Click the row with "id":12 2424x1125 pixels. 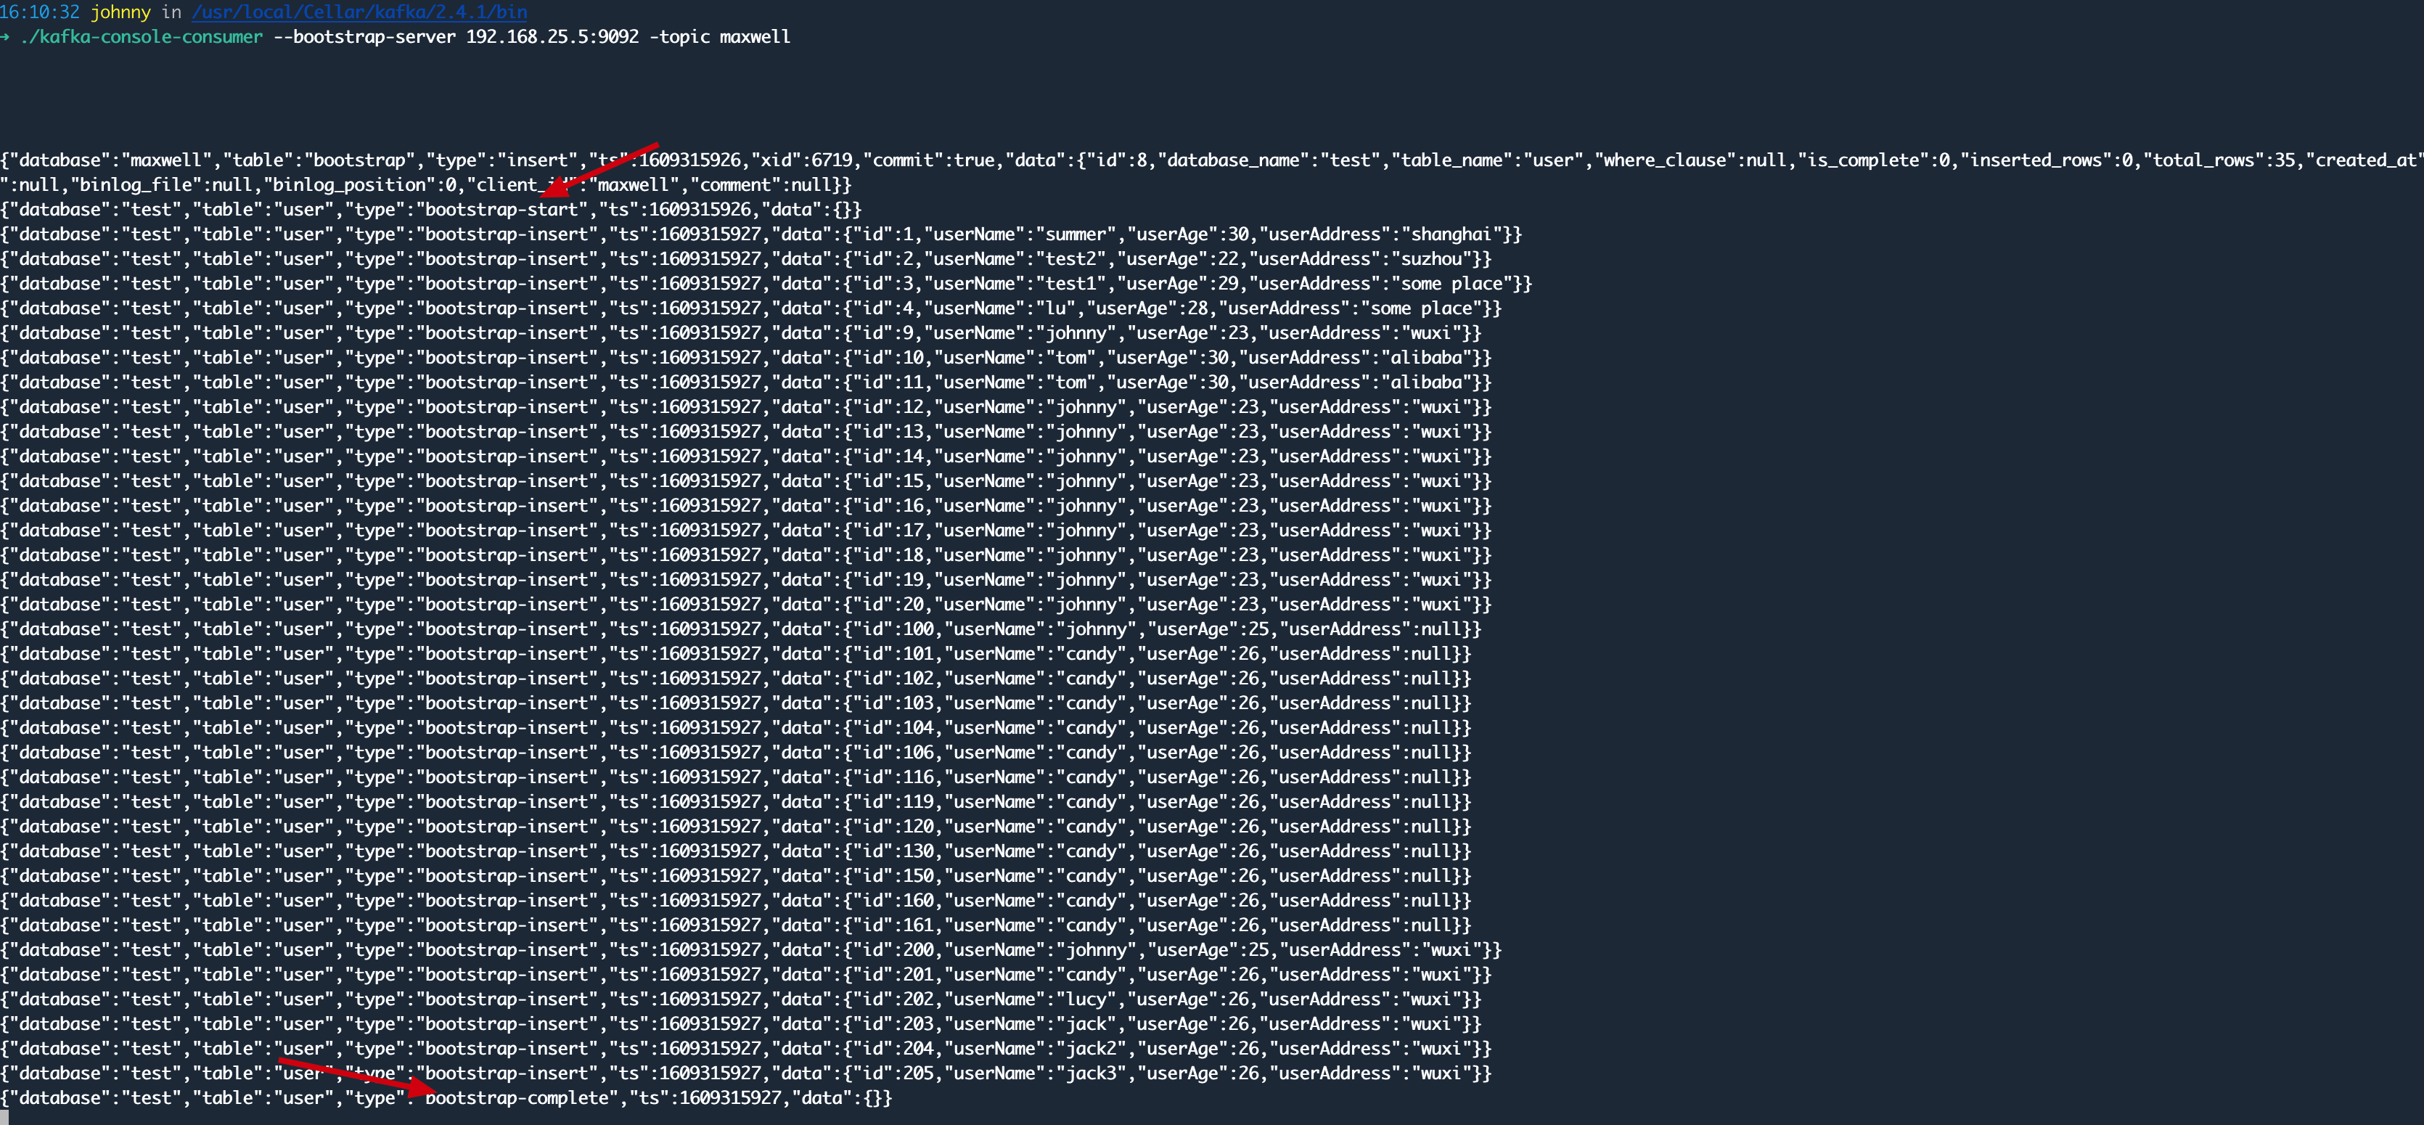click(746, 406)
